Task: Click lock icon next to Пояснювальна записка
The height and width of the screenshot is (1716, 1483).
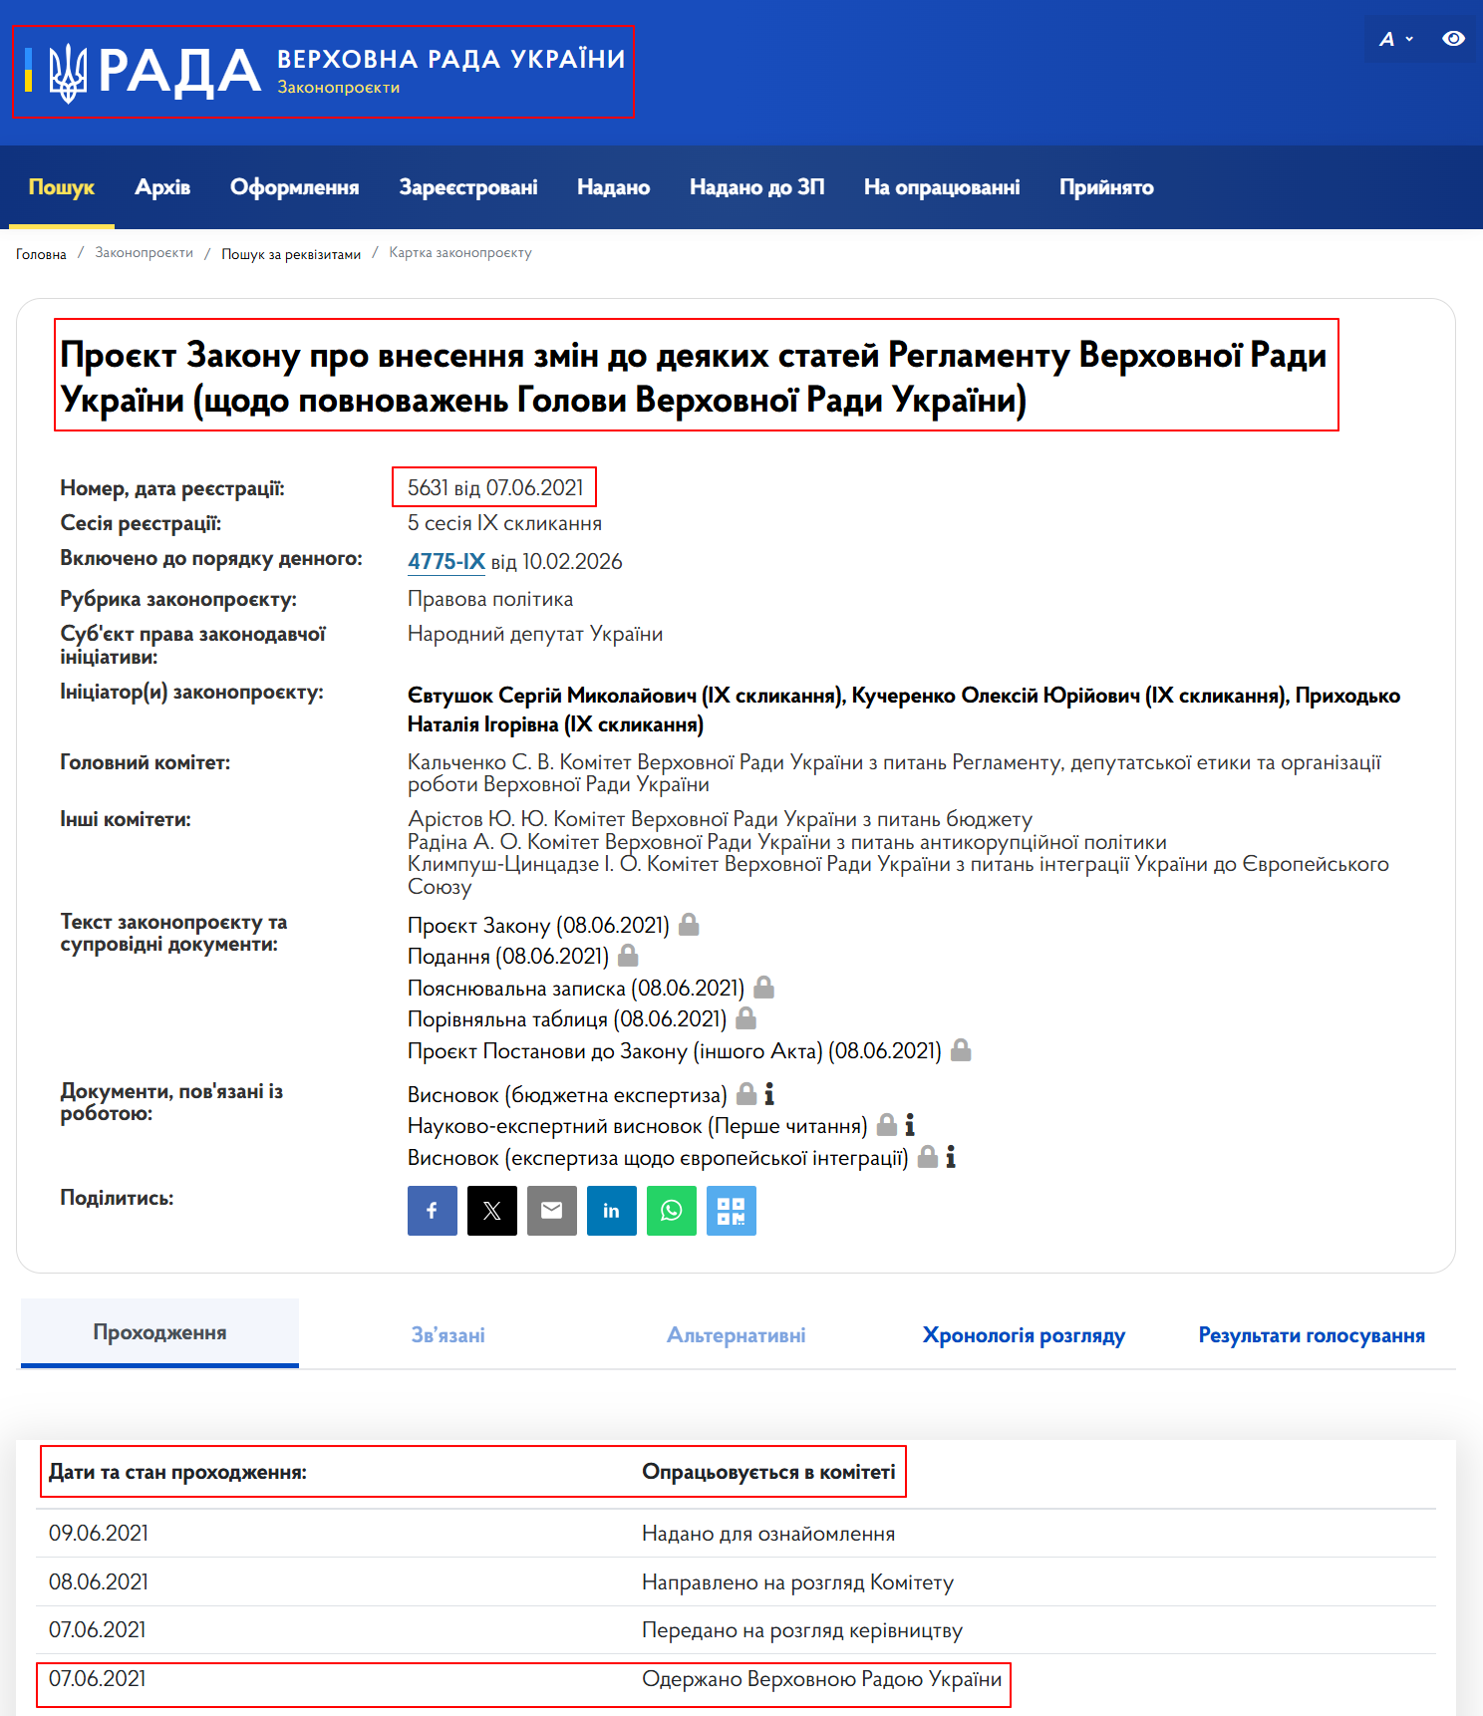Action: tap(763, 988)
